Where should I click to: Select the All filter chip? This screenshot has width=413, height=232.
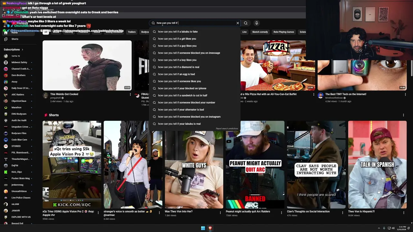(x=46, y=32)
